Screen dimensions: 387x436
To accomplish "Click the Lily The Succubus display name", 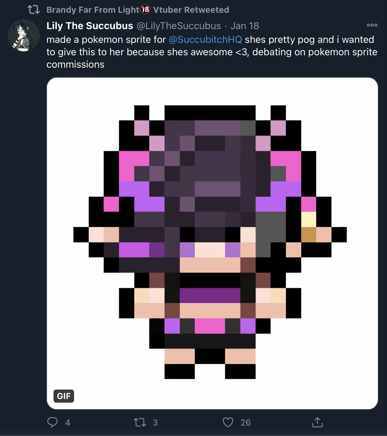I will [90, 26].
